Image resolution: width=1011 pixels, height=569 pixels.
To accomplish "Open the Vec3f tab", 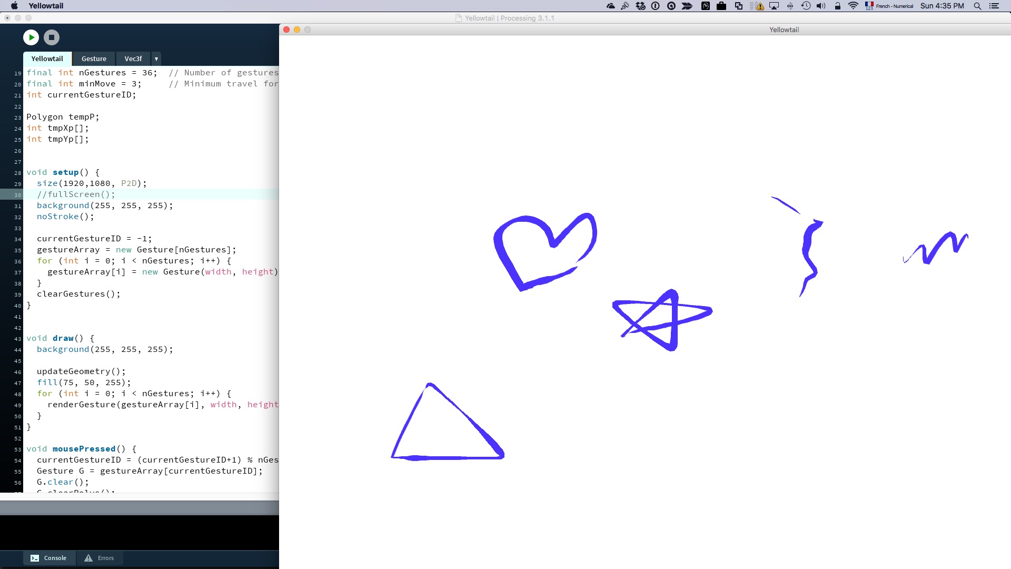I will coord(133,58).
